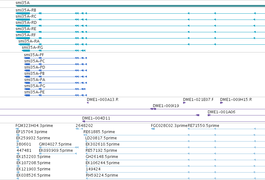The image size is (265, 180).
Task: Select the EP15704.3prime EST label
Action: coord(31,132)
